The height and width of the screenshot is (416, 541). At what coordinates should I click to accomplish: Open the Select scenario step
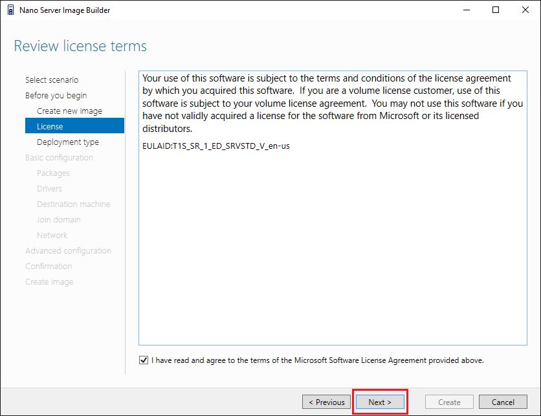click(x=52, y=80)
